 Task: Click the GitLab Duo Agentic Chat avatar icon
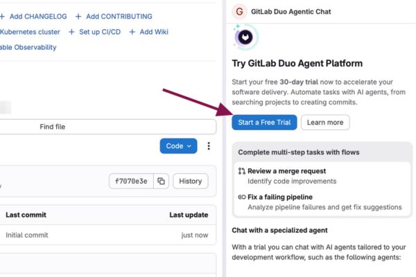tap(239, 11)
